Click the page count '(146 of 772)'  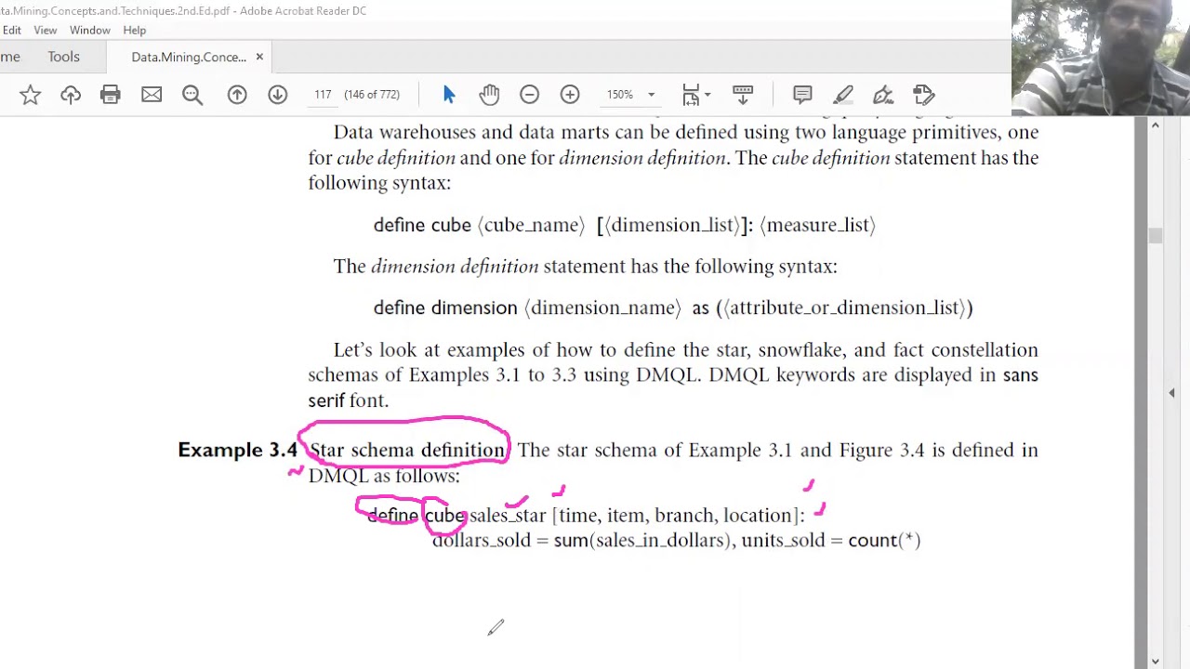click(x=372, y=95)
